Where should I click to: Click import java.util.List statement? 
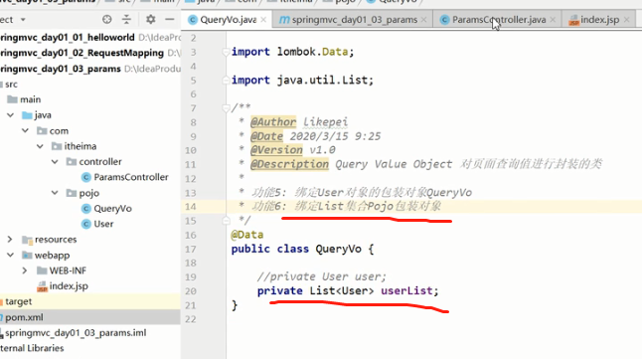pyautogui.click(x=302, y=80)
